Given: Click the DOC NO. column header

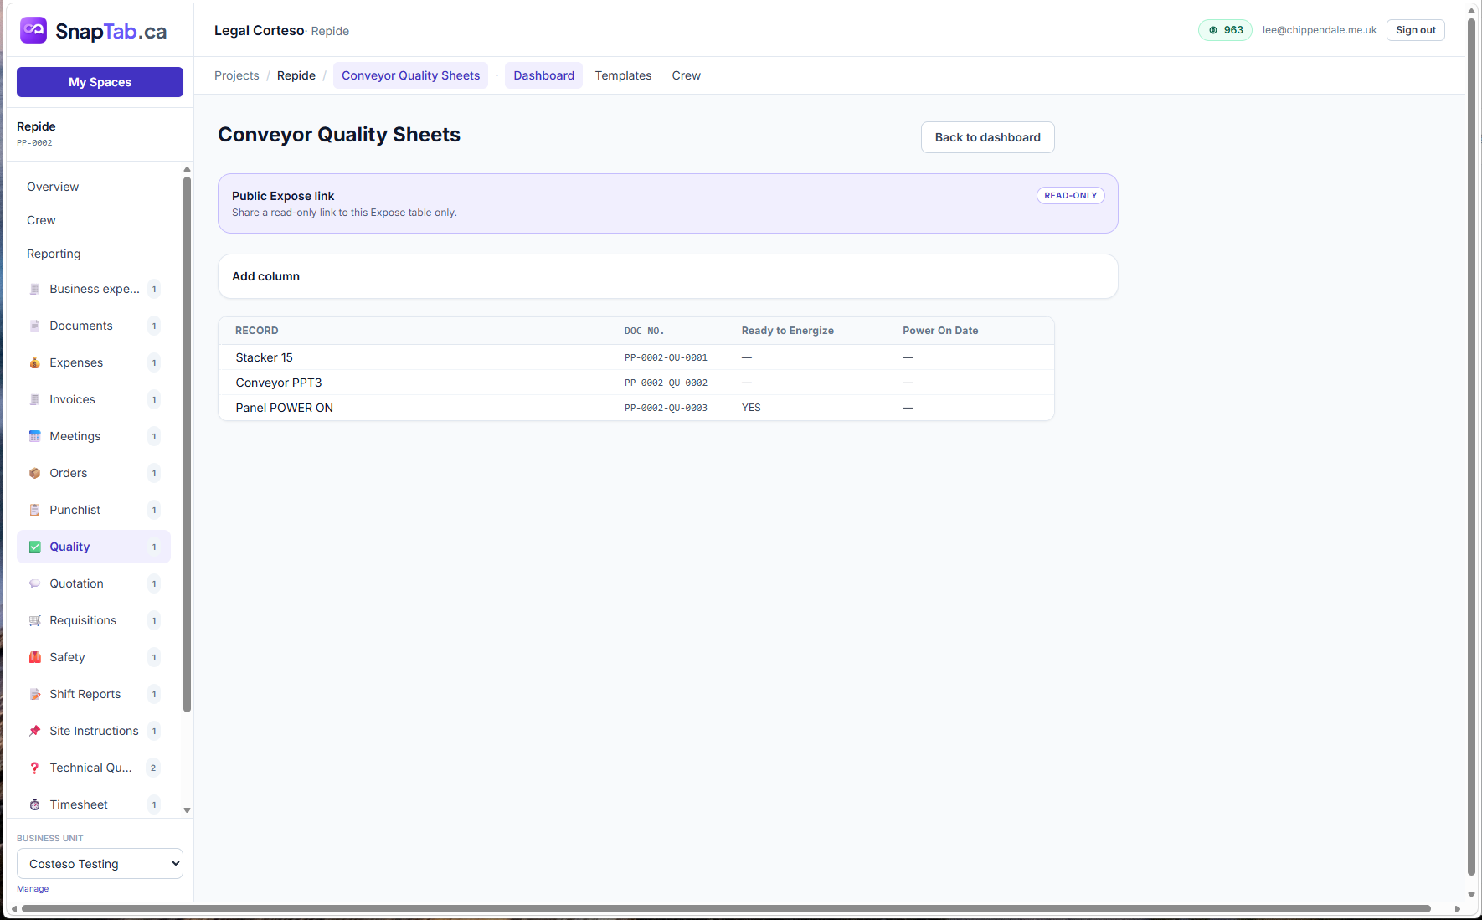Looking at the screenshot, I should tap(644, 331).
